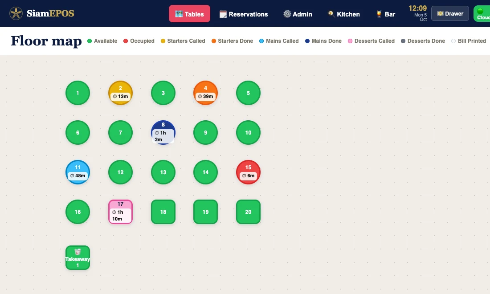Click the SiamEPOS brand name
490x294 pixels.
(x=50, y=13)
